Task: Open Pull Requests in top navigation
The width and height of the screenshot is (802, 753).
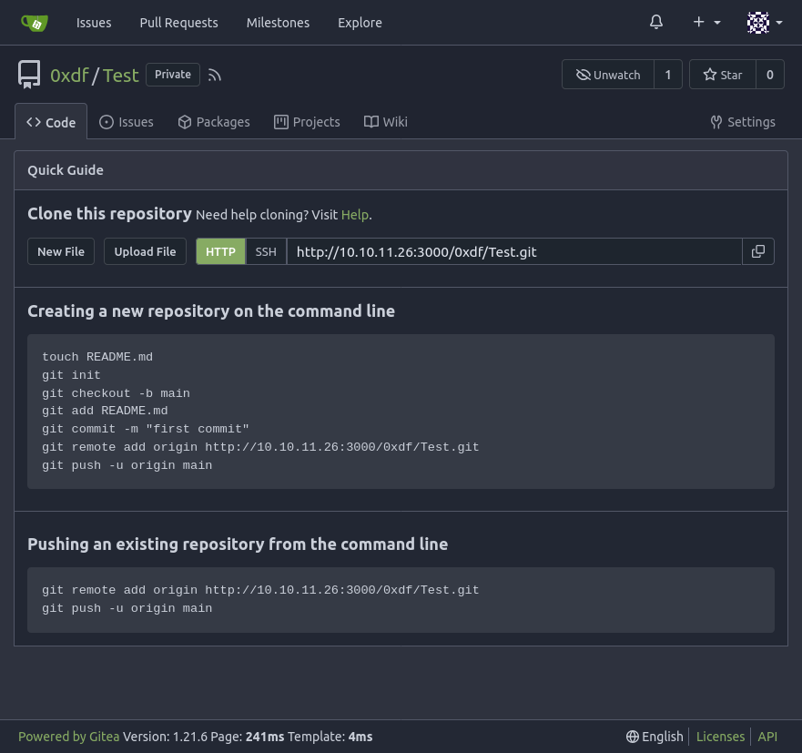Action: 178,23
